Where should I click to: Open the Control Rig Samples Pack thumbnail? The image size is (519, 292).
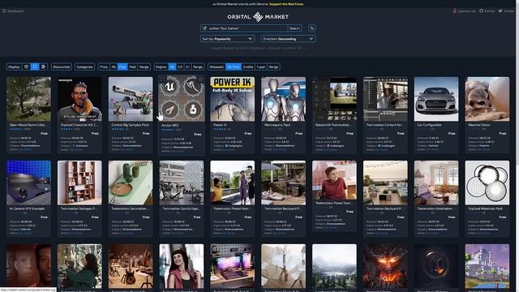(131, 99)
